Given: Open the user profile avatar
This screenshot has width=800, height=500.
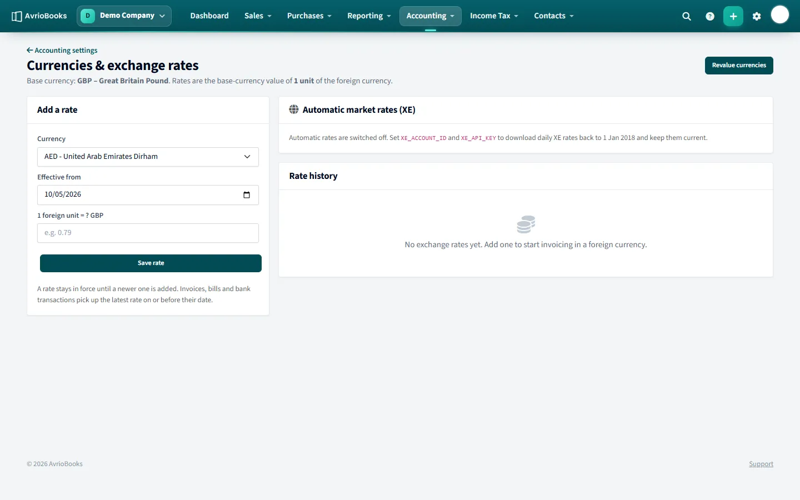Looking at the screenshot, I should (780, 15).
